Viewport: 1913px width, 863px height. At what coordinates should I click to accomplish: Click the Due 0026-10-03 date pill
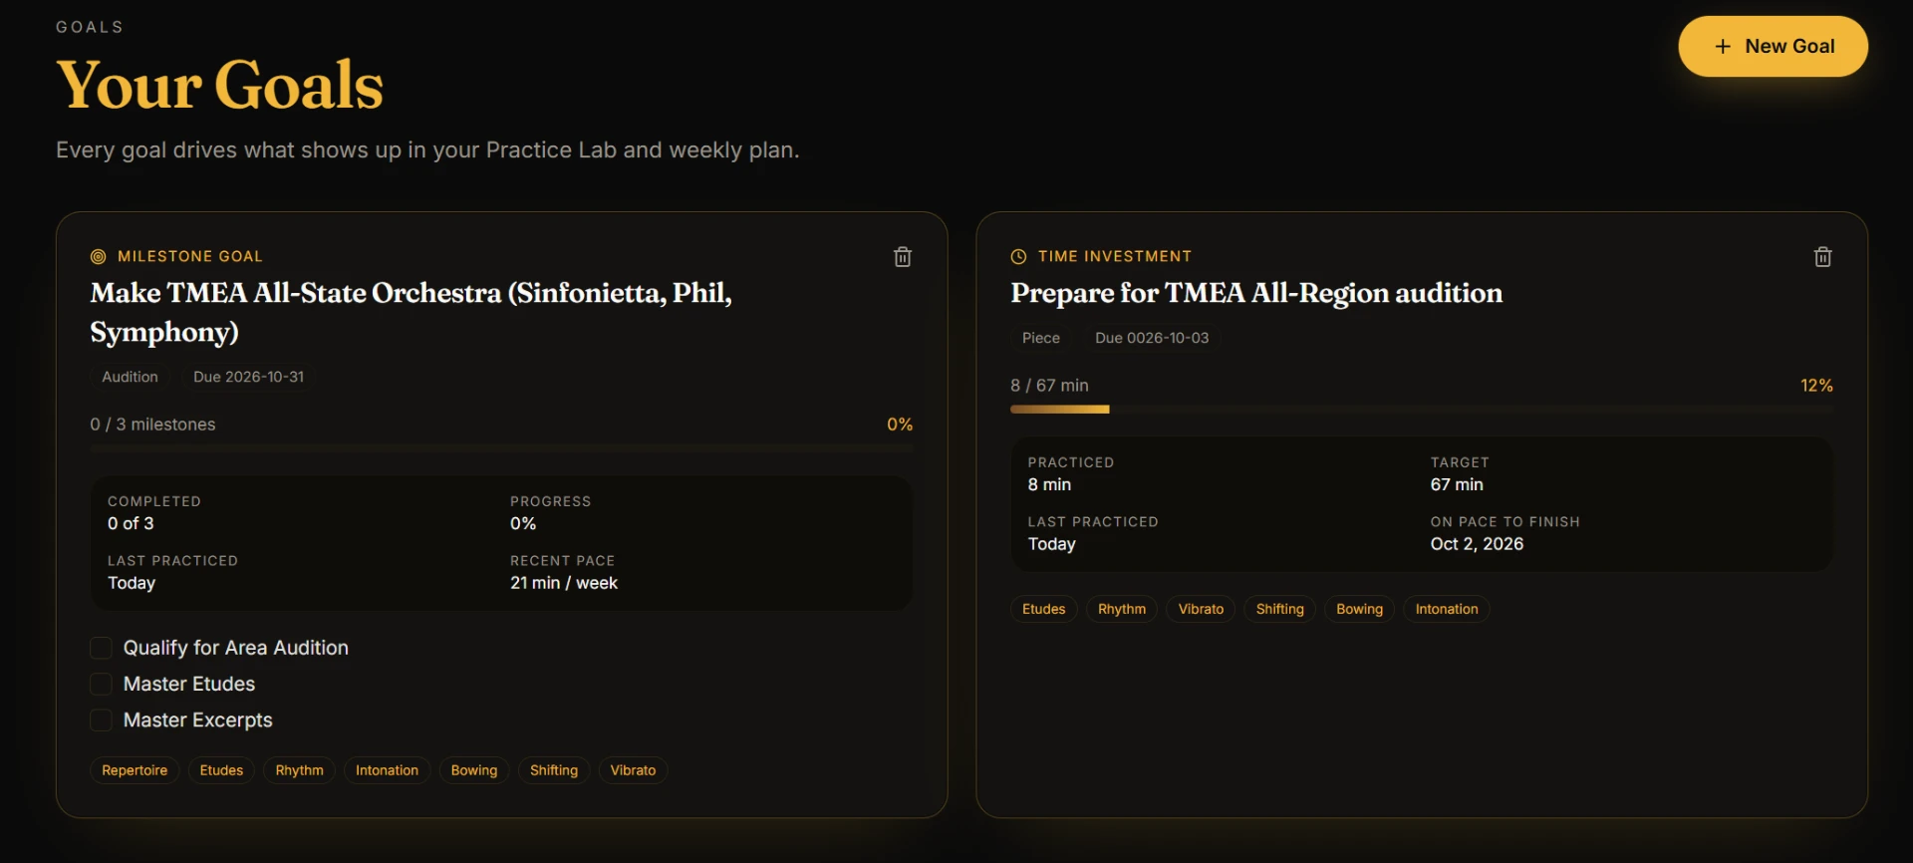(1152, 338)
